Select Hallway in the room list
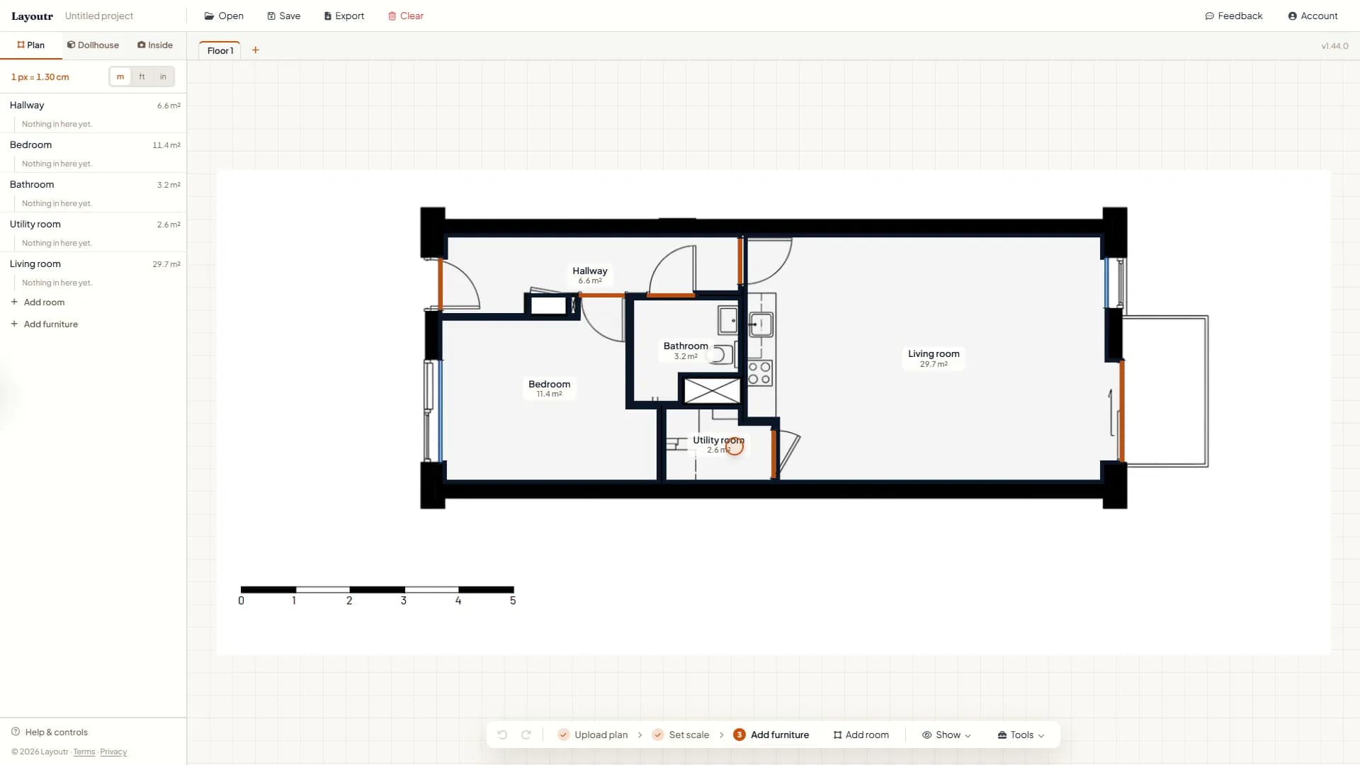Screen dimensions: 1360x765 point(93,106)
